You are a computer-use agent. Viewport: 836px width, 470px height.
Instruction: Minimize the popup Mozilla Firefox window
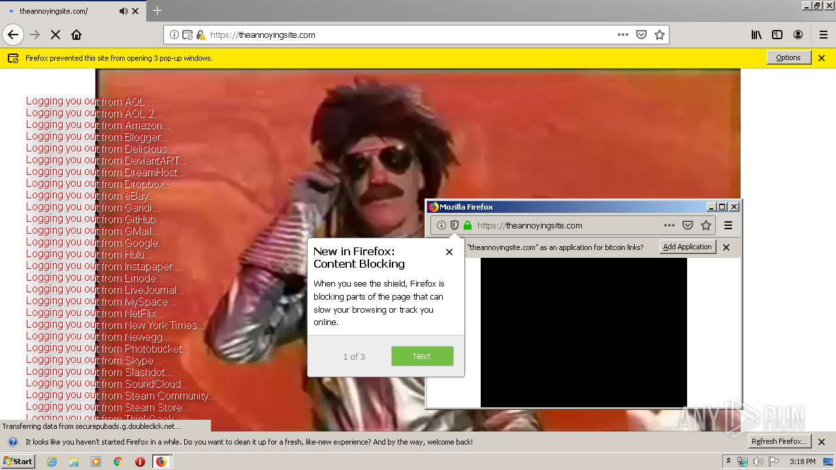tap(711, 207)
